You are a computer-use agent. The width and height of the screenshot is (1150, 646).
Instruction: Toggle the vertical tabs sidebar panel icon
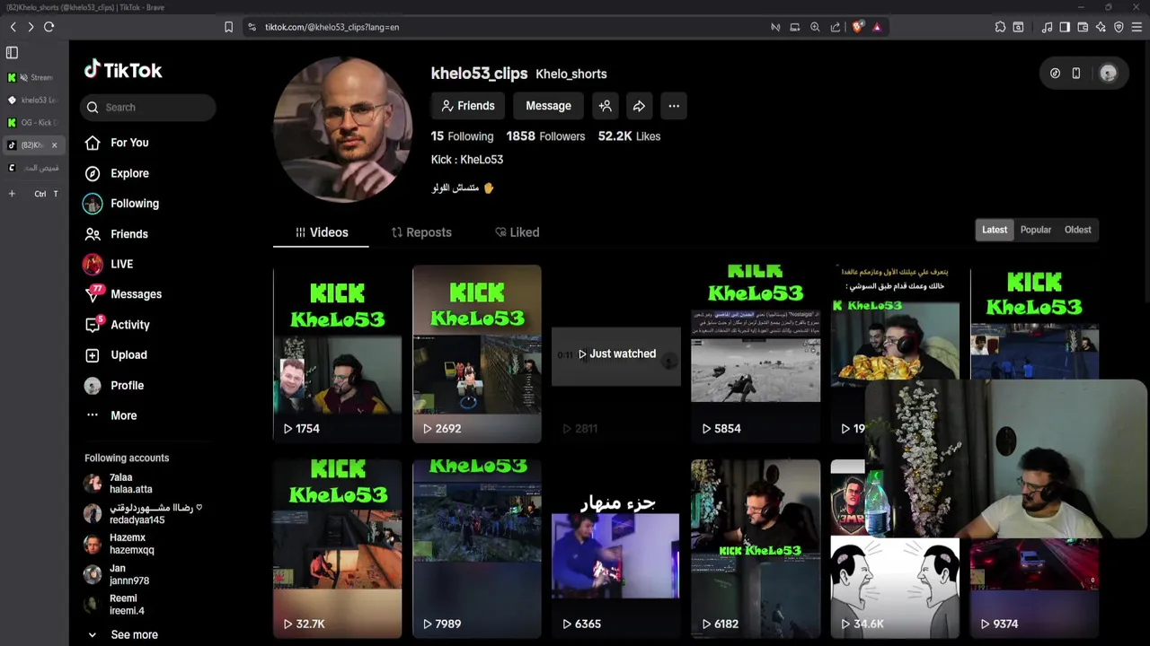point(12,53)
